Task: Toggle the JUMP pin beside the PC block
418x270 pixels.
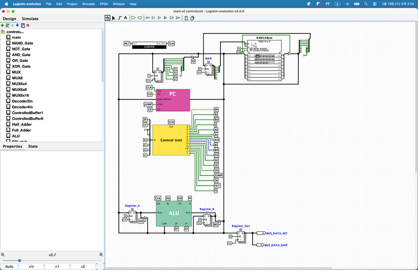Action: click(148, 104)
